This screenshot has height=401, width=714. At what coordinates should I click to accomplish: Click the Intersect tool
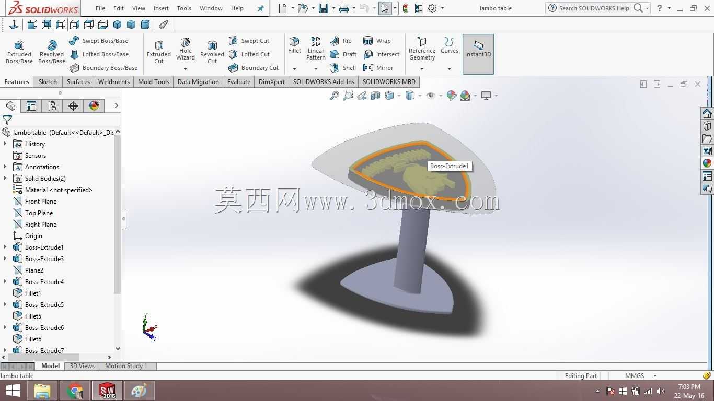[x=381, y=54]
